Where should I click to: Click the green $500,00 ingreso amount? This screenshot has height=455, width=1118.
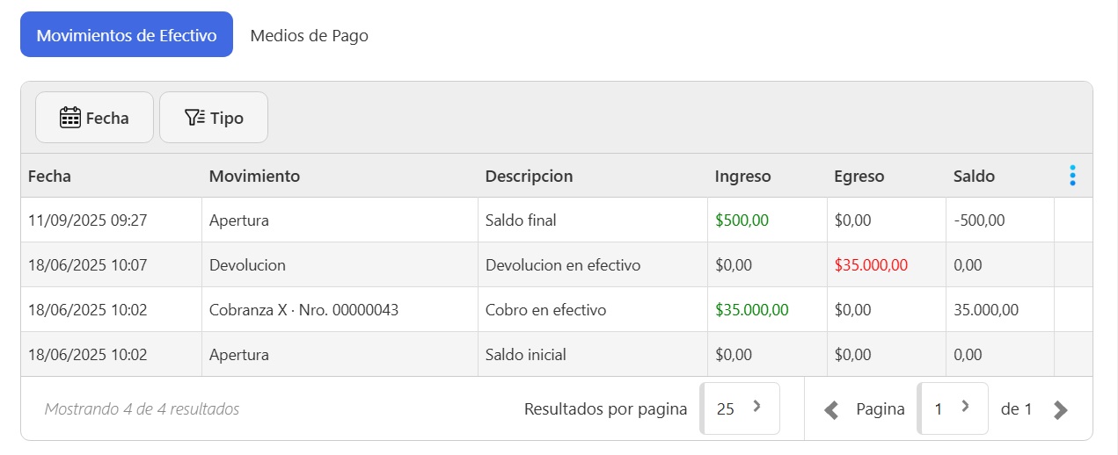[x=742, y=220]
